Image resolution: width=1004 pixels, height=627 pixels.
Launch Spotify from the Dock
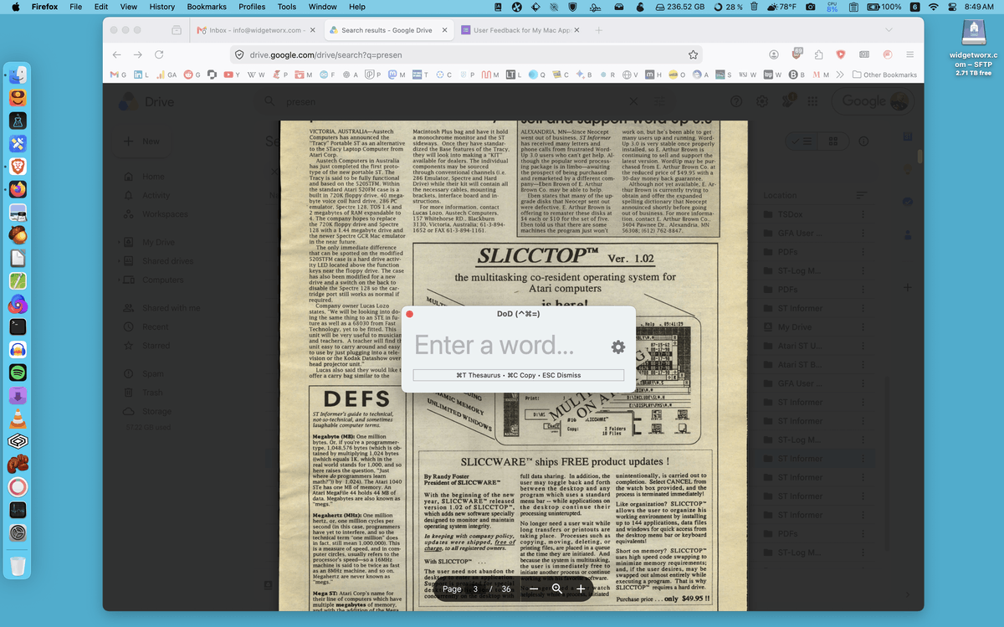pos(18,372)
